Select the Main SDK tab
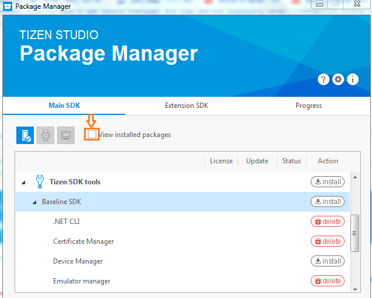 [64, 106]
